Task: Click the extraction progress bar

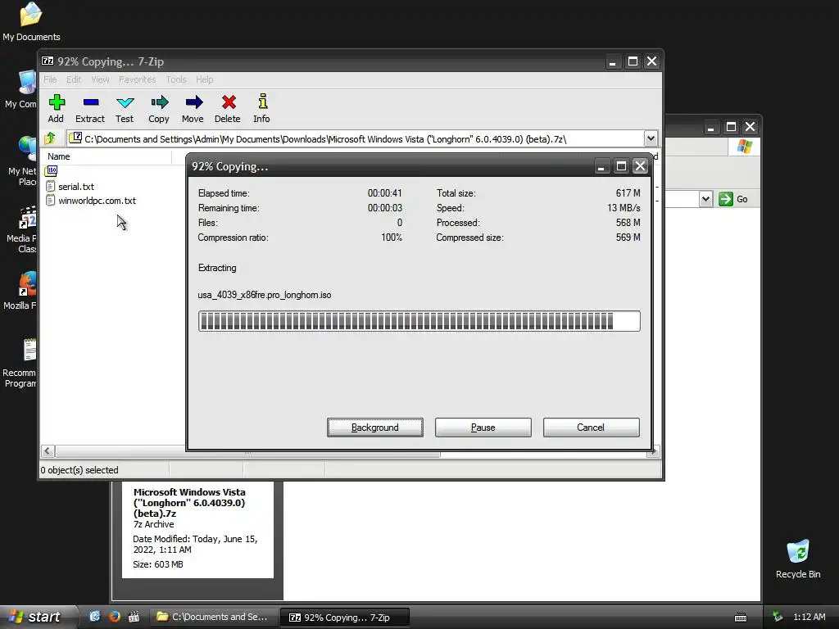Action: click(x=419, y=321)
